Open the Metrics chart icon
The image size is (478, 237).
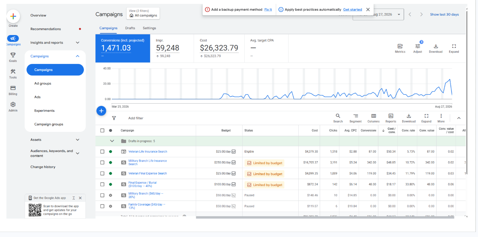pos(400,46)
